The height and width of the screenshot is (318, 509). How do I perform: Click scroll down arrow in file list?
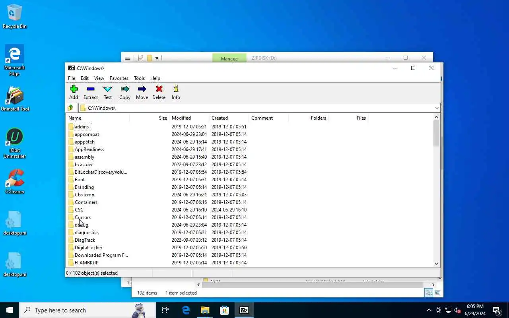436,264
